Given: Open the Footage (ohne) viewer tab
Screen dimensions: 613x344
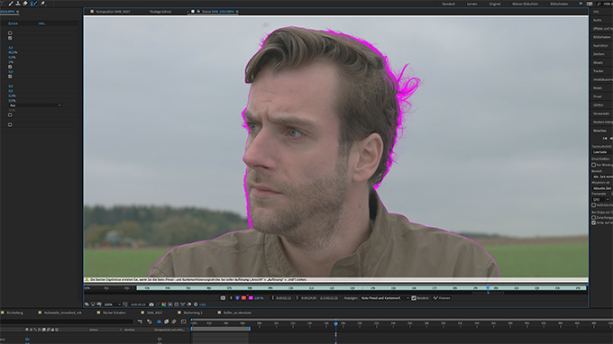Looking at the screenshot, I should pyautogui.click(x=160, y=12).
